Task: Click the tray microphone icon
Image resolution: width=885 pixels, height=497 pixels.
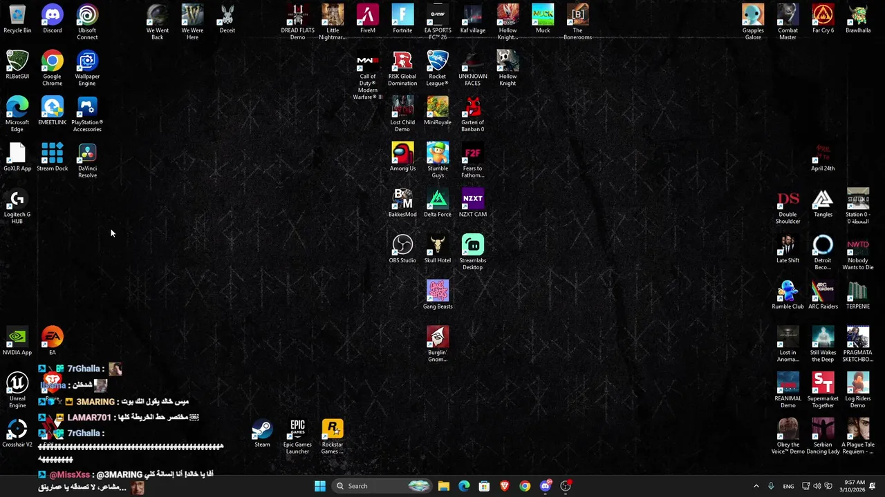Action: click(771, 486)
